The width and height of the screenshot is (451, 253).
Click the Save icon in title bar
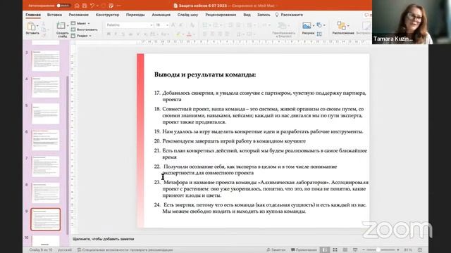(85, 6)
